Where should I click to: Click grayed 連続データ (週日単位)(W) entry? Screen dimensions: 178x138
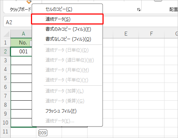click(x=67, y=60)
